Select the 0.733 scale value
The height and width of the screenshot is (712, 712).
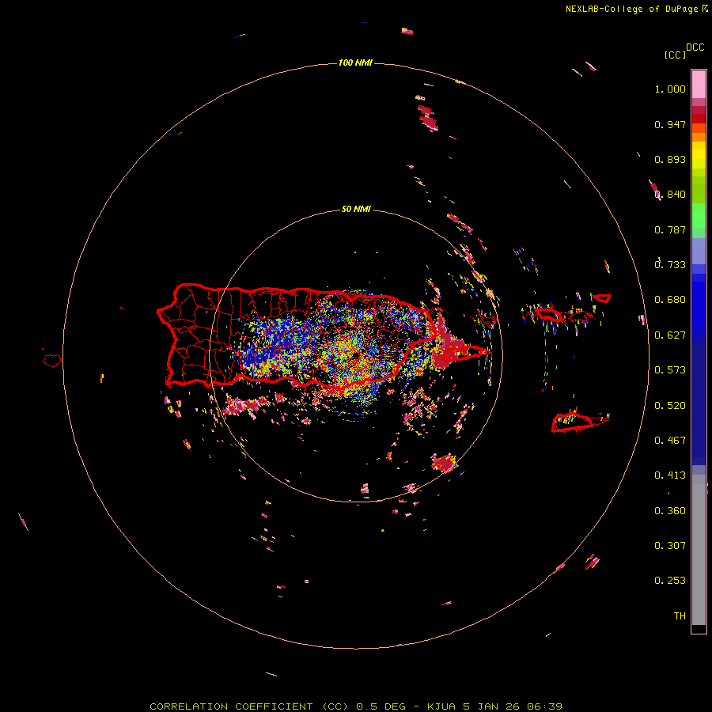tap(670, 265)
